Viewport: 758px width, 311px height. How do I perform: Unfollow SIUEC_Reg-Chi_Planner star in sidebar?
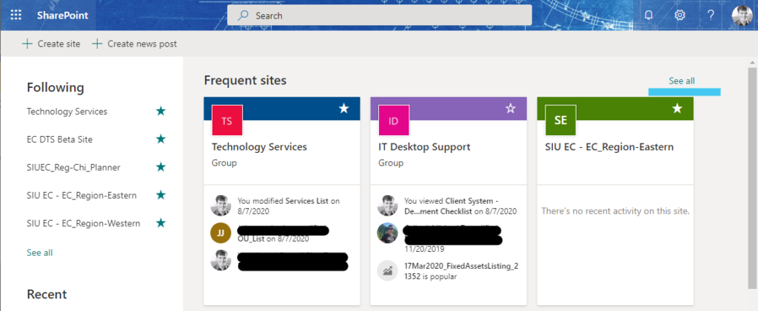pos(161,167)
